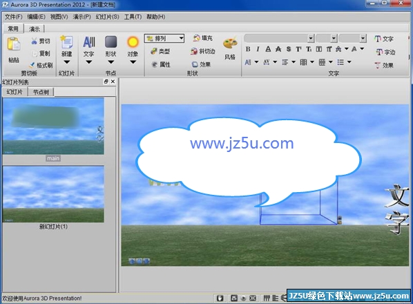Click the 斜切边 bevel option
The width and height of the screenshot is (413, 304).
(203, 51)
